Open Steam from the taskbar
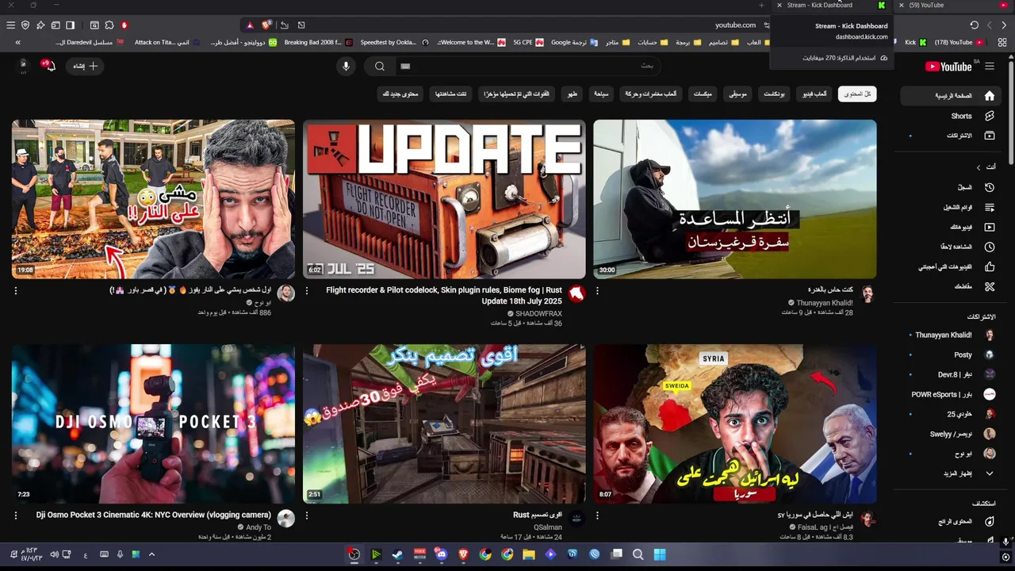1015x571 pixels. point(397,554)
